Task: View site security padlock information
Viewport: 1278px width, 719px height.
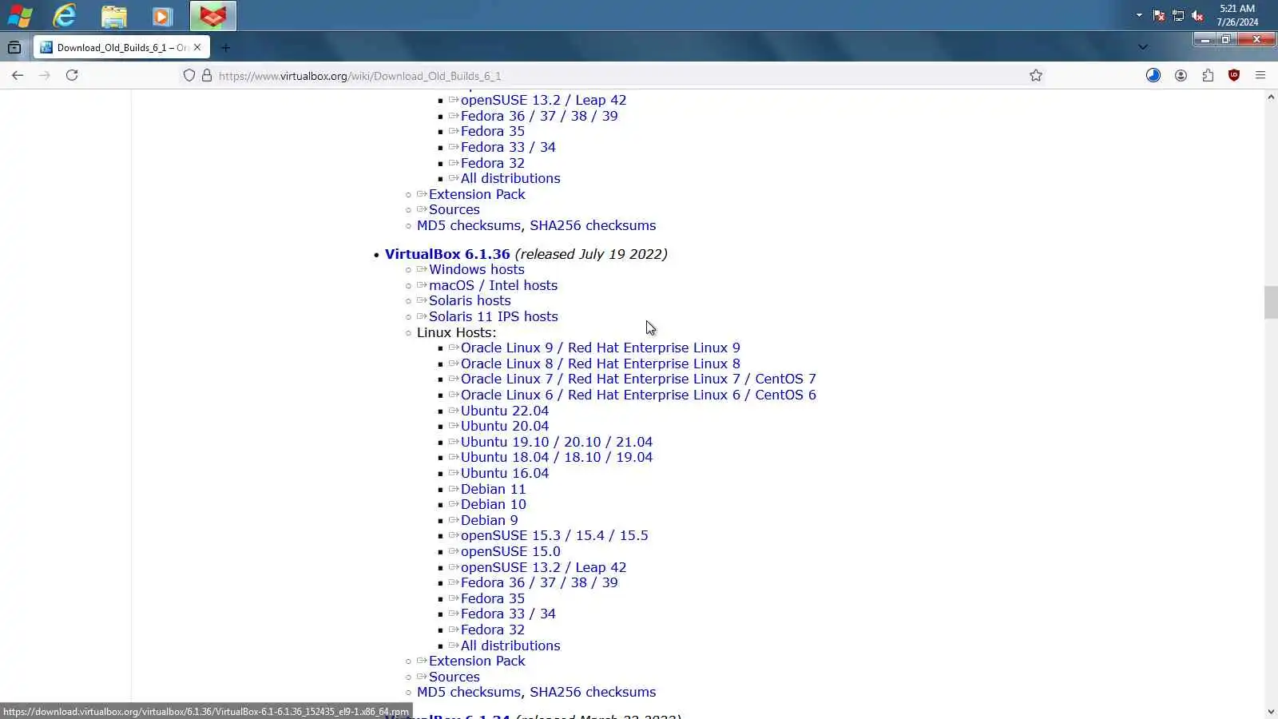Action: click(207, 75)
